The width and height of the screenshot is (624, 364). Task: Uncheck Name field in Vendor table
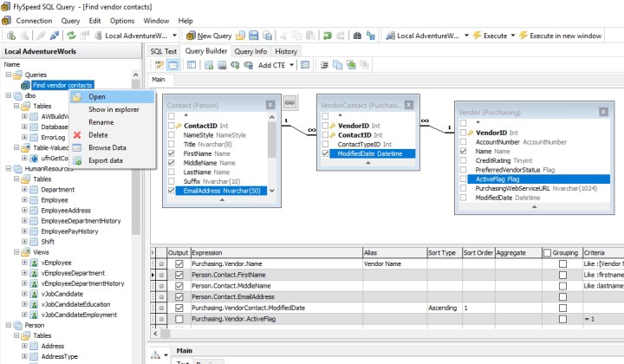coord(463,151)
